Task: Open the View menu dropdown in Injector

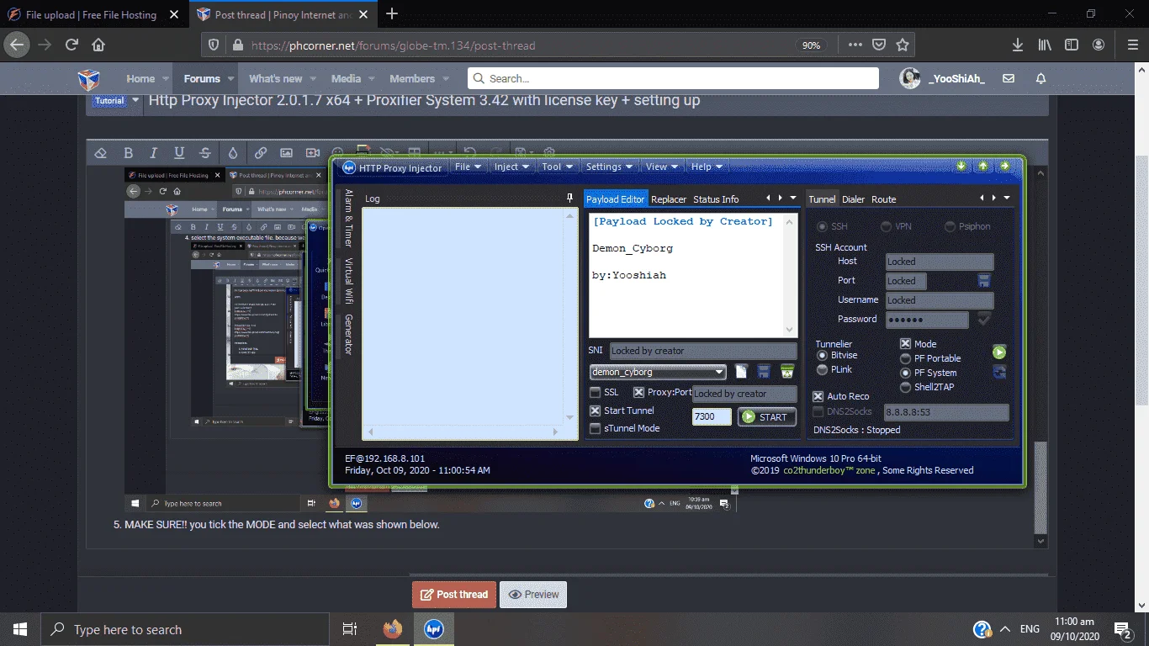Action: click(x=662, y=167)
